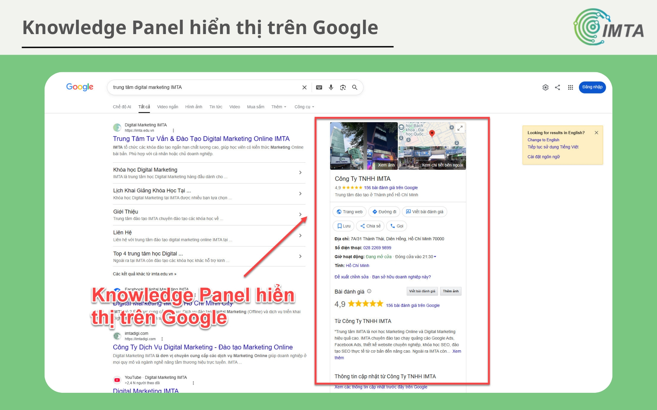The image size is (657, 410).
Task: Expand description with Xem thêm
Action: [457, 351]
